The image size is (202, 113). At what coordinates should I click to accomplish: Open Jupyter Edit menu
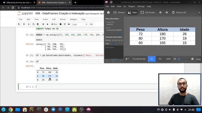click(x=28, y=19)
